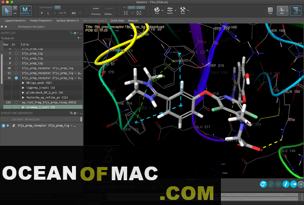Image resolution: width=304 pixels, height=205 pixels.
Task: Include entry row 8 in workspace
Action: point(16,58)
